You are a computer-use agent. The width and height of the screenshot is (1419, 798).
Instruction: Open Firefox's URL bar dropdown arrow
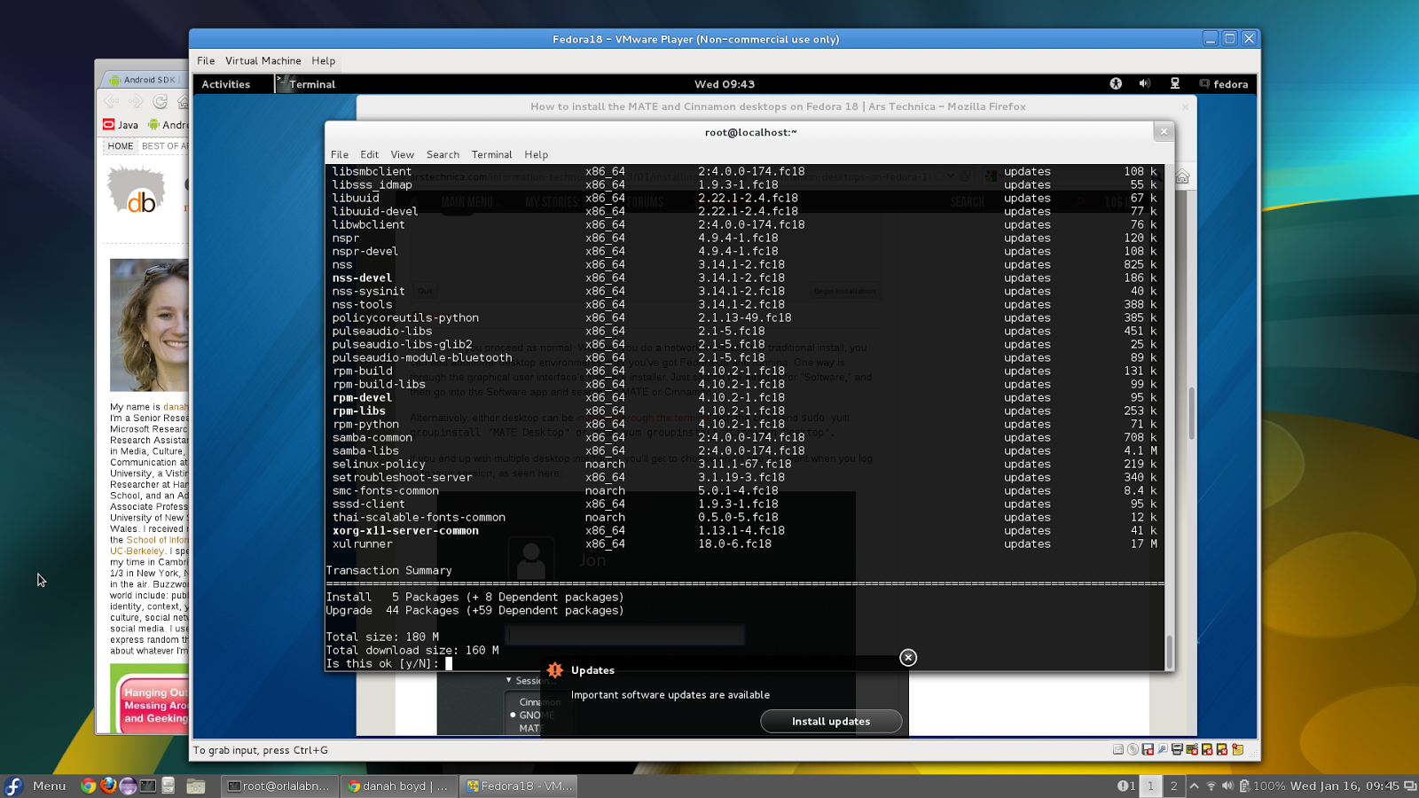tap(953, 176)
